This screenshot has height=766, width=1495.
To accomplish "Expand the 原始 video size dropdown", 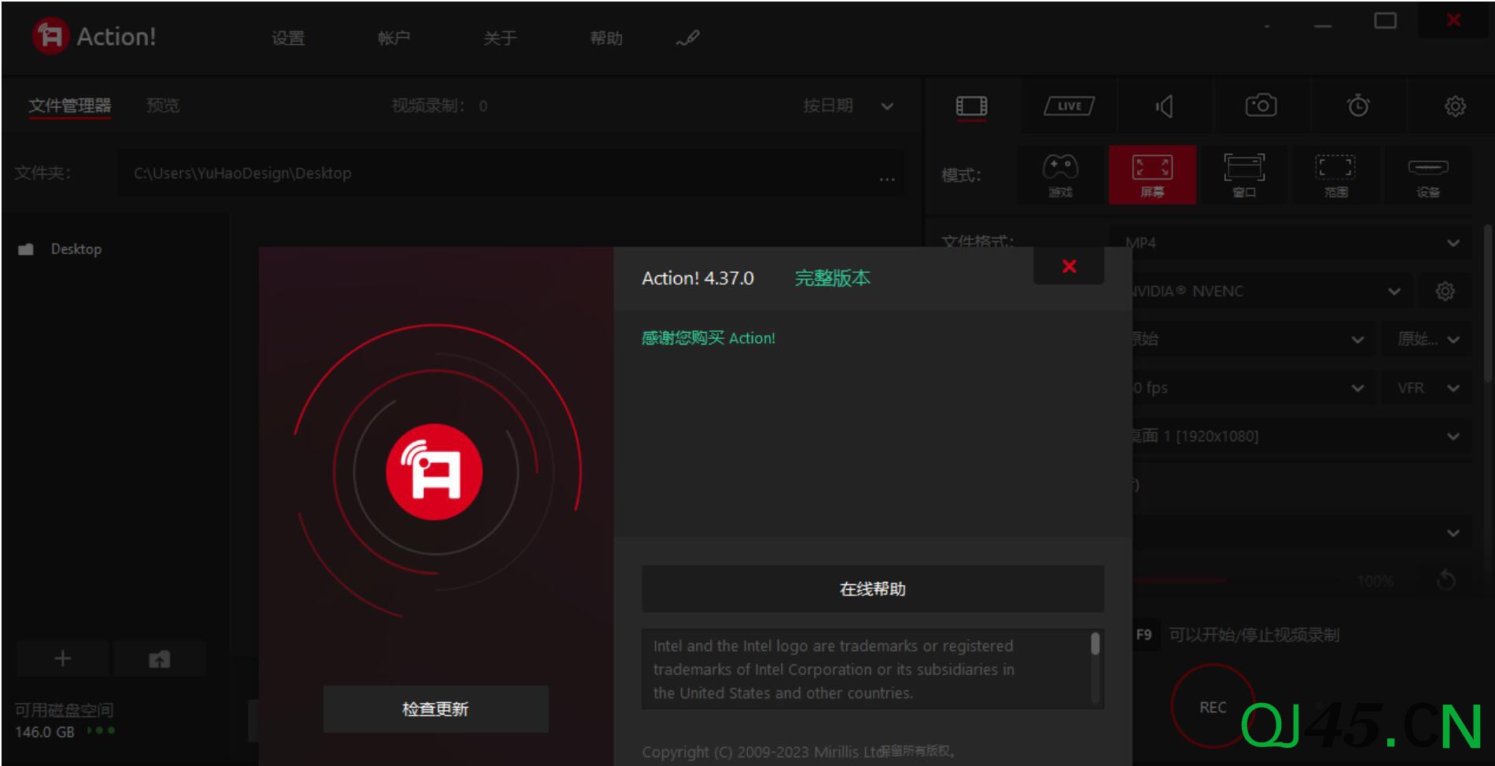I will click(1254, 339).
